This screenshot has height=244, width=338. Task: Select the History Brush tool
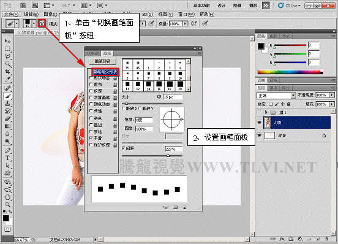click(7, 111)
